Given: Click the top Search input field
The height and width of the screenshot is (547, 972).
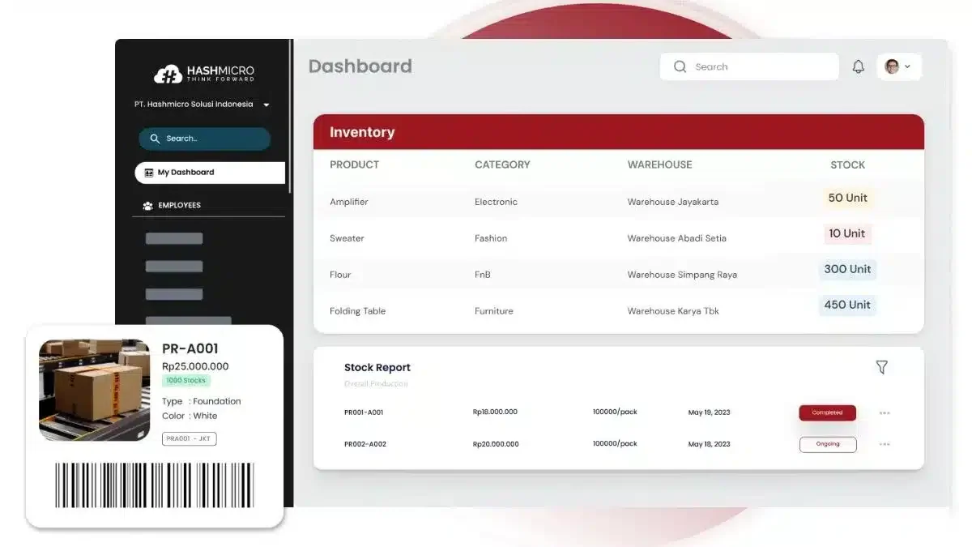Looking at the screenshot, I should [749, 66].
